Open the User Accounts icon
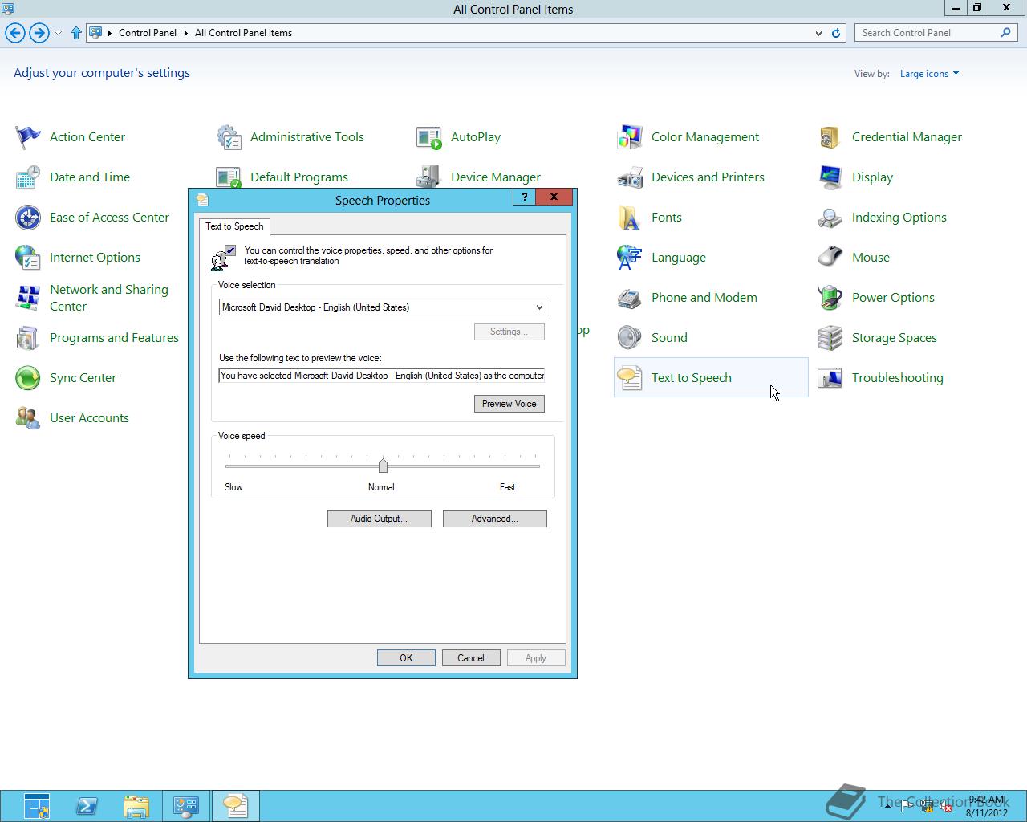The width and height of the screenshot is (1027, 822). [x=28, y=418]
